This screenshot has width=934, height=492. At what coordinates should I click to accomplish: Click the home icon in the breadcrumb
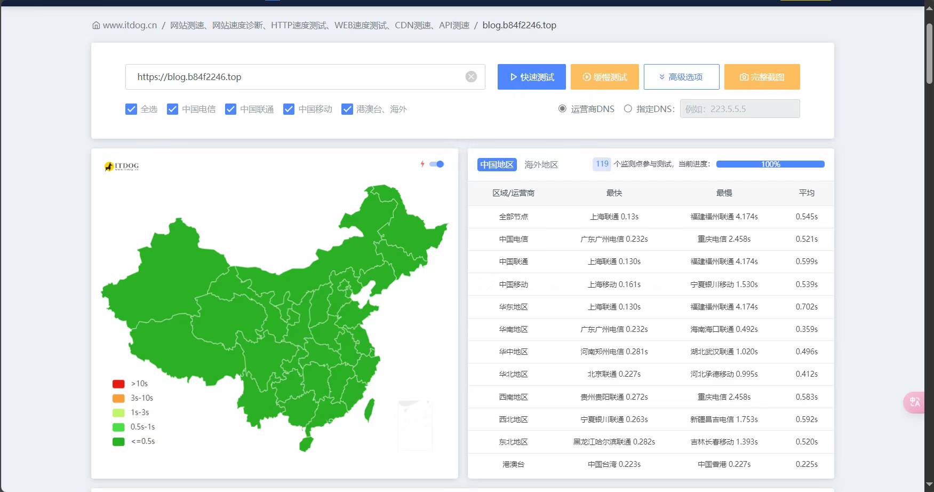96,25
